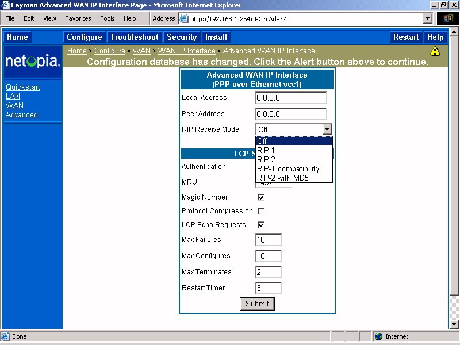Follow the Configure breadcrumb link
The height and width of the screenshot is (345, 460).
tap(110, 51)
